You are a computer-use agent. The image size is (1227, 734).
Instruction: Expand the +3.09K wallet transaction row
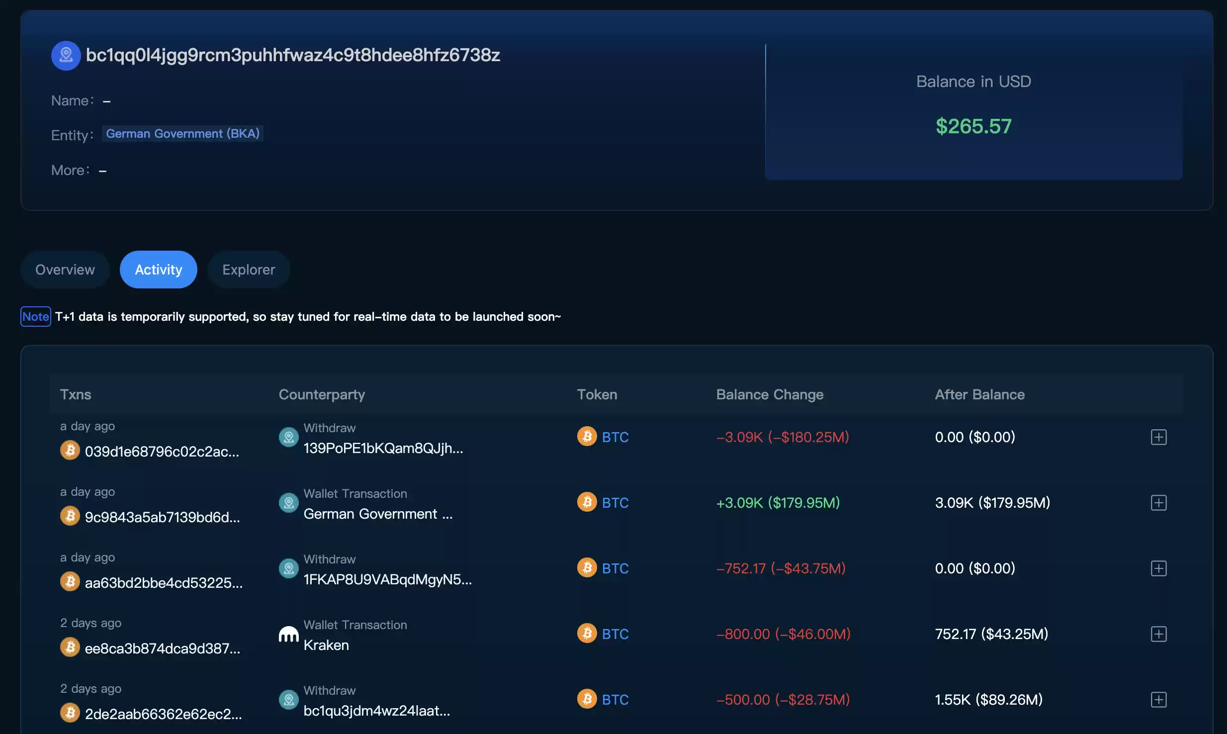click(1158, 503)
